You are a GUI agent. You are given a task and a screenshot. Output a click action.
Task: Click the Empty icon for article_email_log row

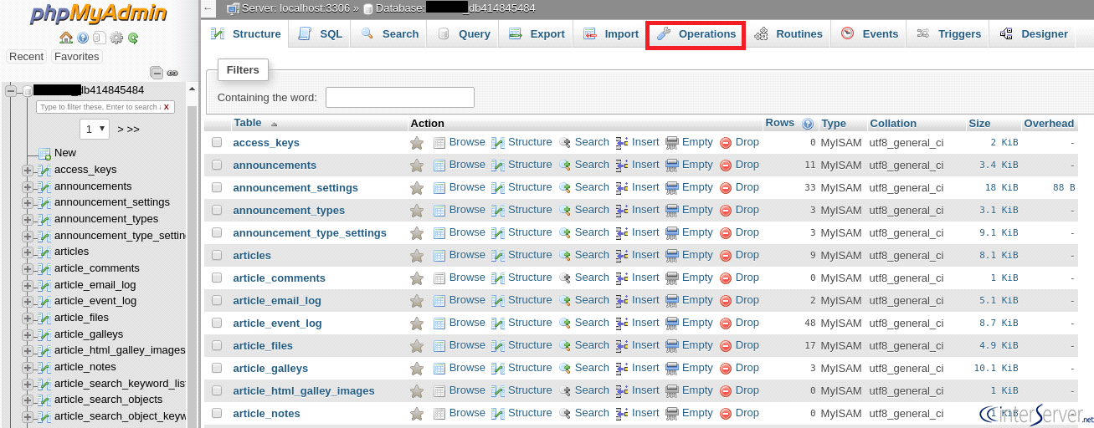click(x=672, y=301)
